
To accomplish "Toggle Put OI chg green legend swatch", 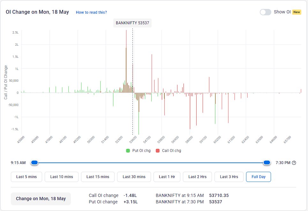I will (x=128, y=151).
